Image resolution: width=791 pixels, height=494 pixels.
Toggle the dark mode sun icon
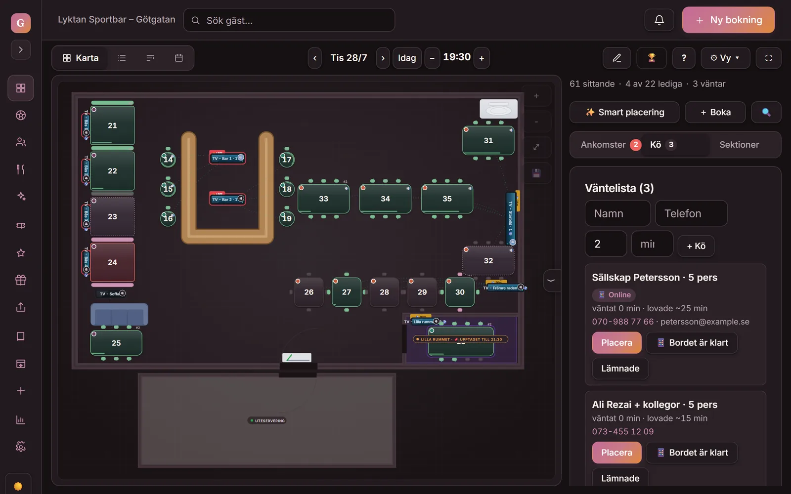pos(18,486)
